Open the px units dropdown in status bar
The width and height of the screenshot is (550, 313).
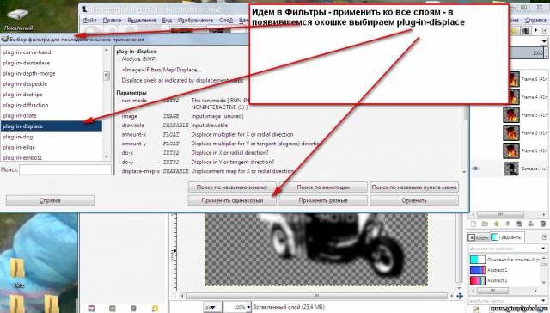[x=212, y=307]
